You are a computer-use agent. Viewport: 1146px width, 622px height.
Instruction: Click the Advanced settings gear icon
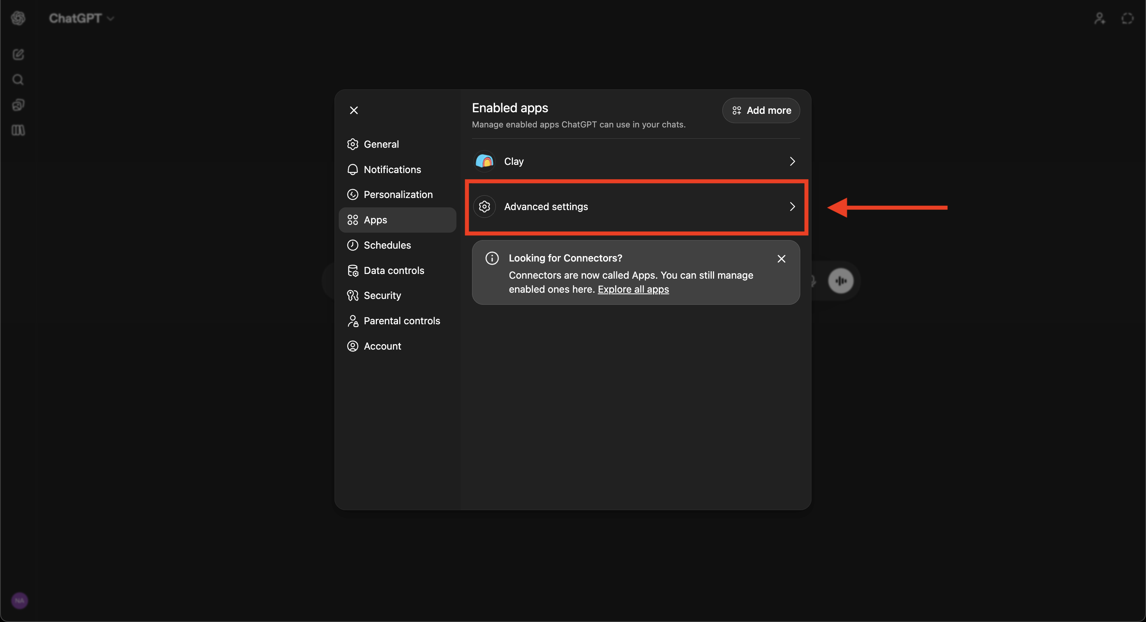(485, 207)
